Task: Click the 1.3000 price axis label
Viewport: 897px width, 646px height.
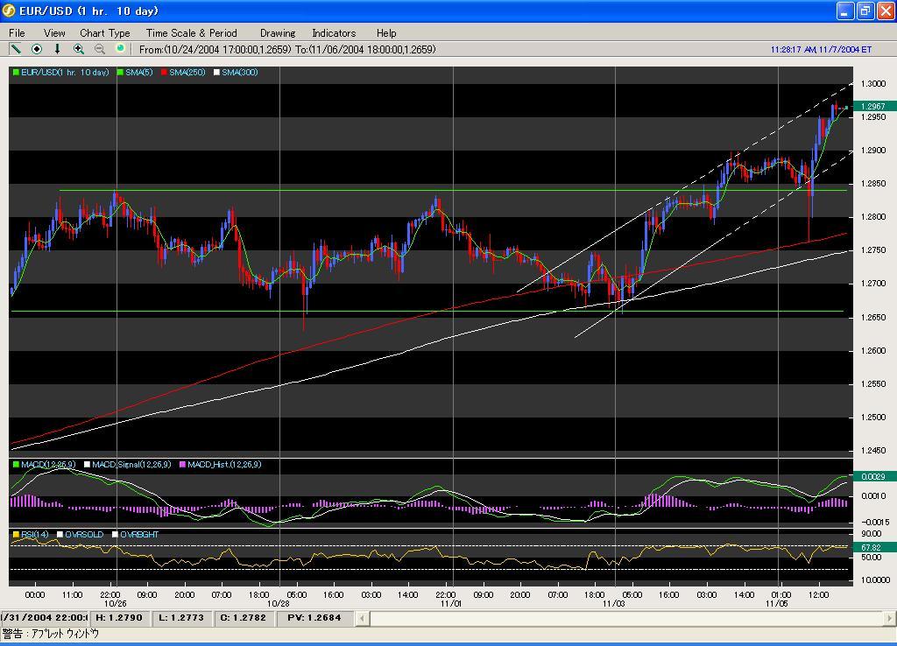Action: 873,83
